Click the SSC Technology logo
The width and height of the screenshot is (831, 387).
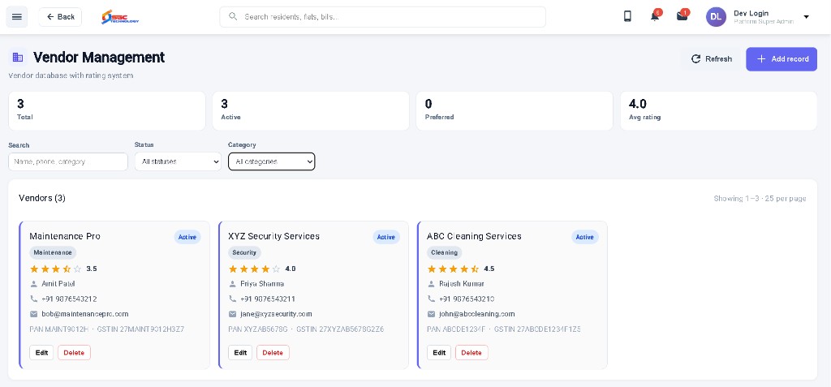[120, 17]
